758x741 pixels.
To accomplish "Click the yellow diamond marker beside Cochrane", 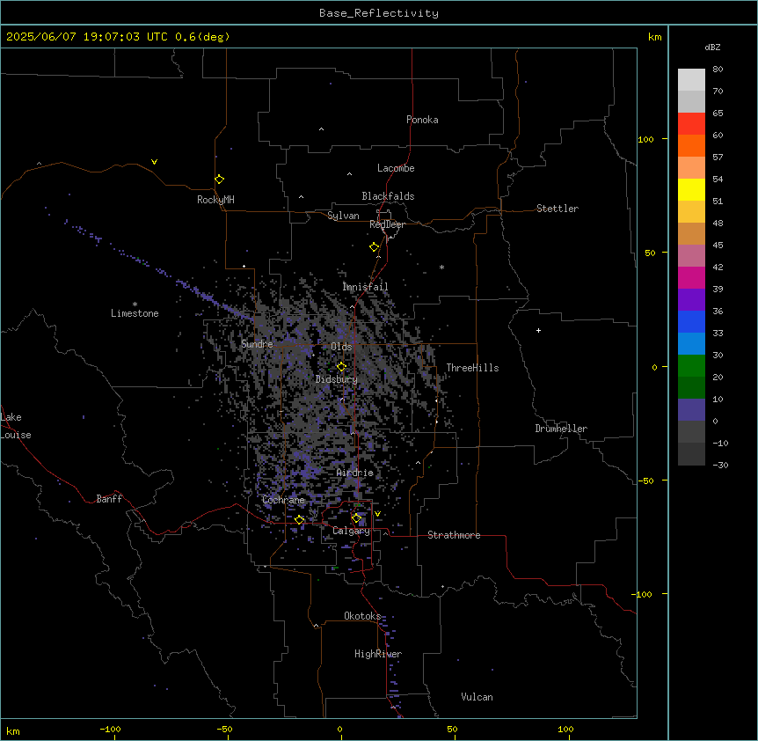I will pyautogui.click(x=299, y=519).
